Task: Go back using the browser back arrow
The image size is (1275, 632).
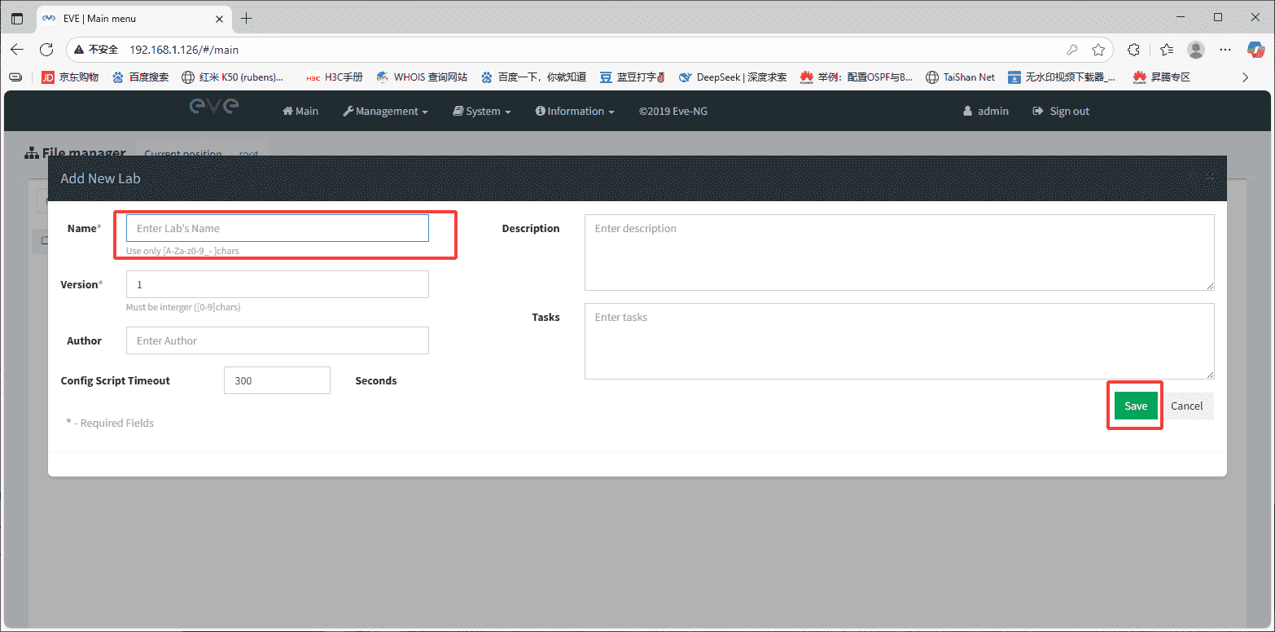Action: coord(17,50)
